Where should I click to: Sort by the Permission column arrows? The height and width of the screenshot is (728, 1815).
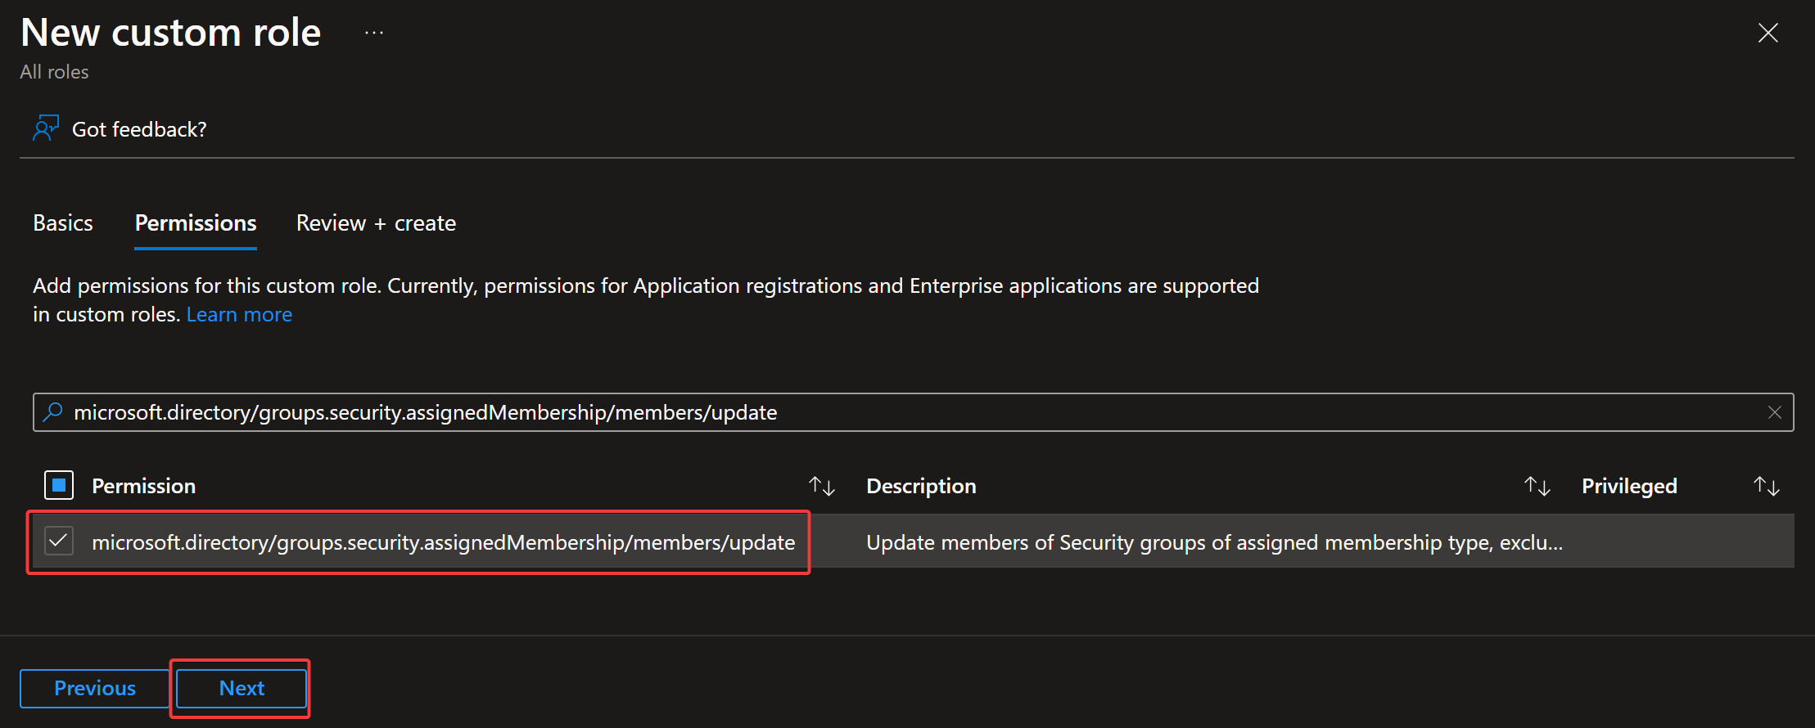click(821, 486)
